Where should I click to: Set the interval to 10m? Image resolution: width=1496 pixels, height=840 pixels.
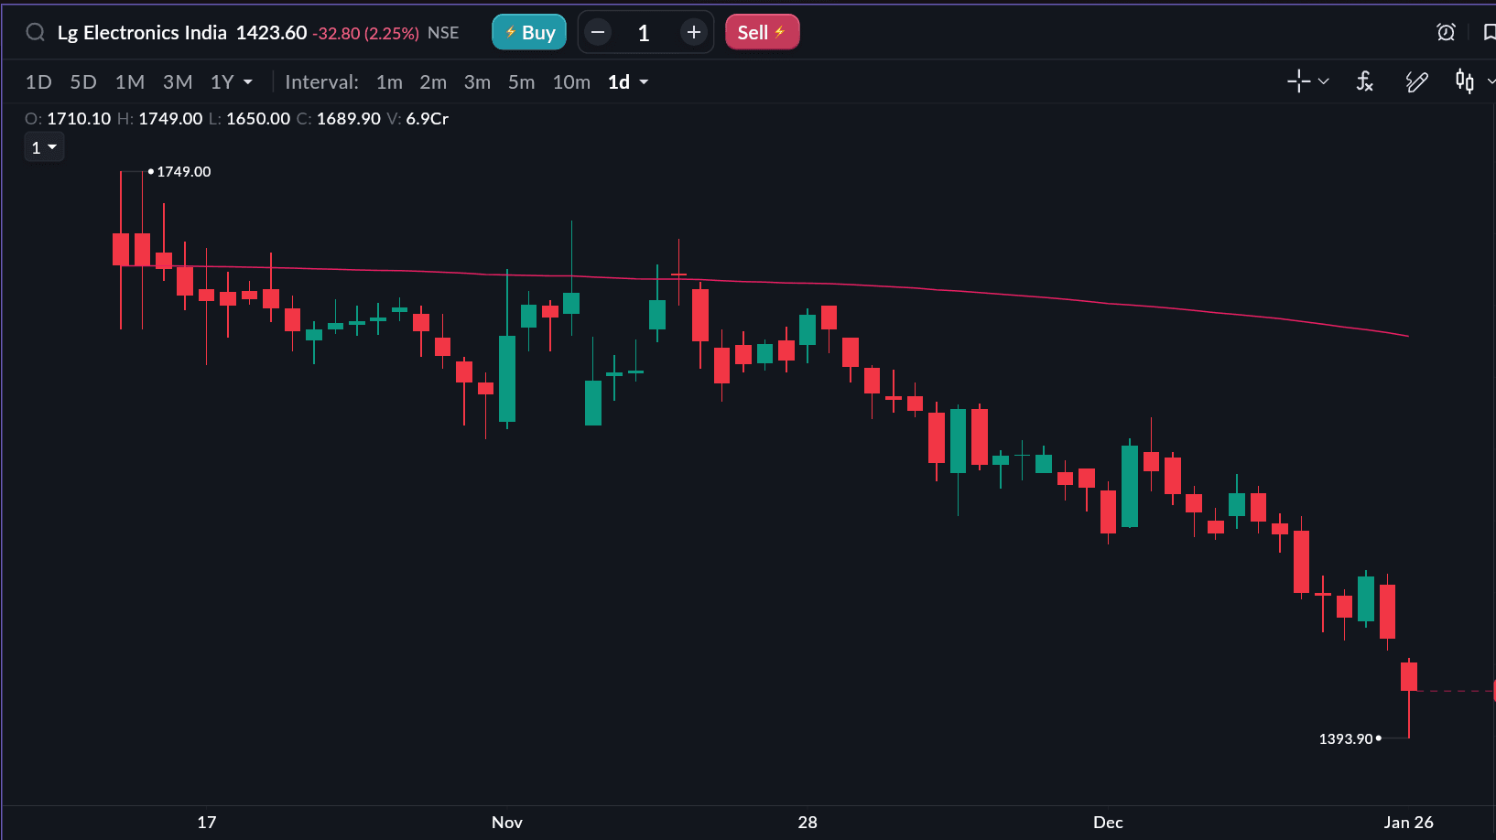(x=571, y=82)
